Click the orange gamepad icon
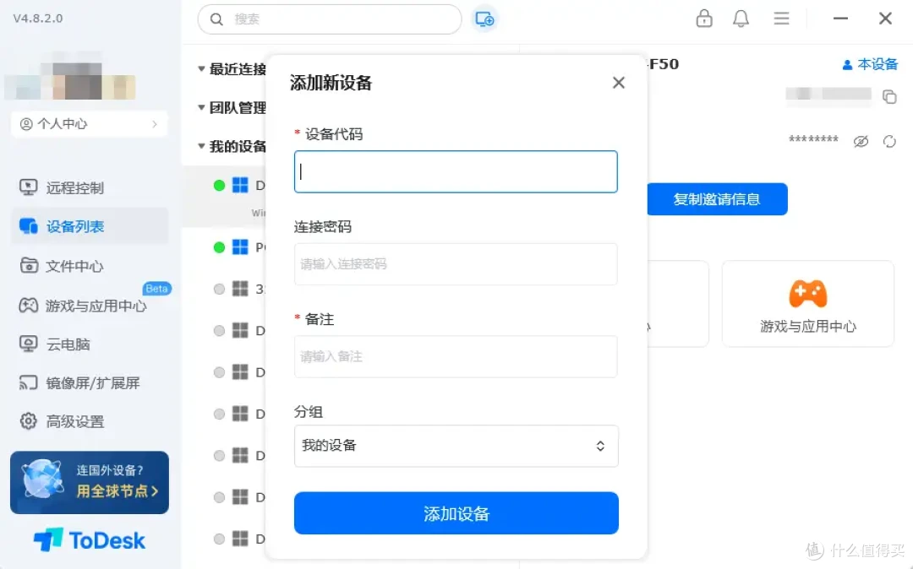This screenshot has height=569, width=913. pyautogui.click(x=807, y=294)
